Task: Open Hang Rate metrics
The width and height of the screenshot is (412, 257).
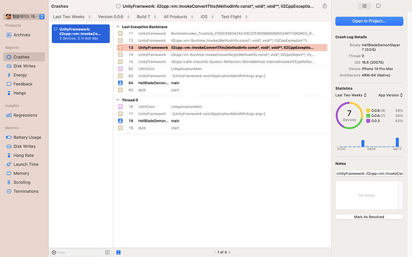Action: [23, 156]
